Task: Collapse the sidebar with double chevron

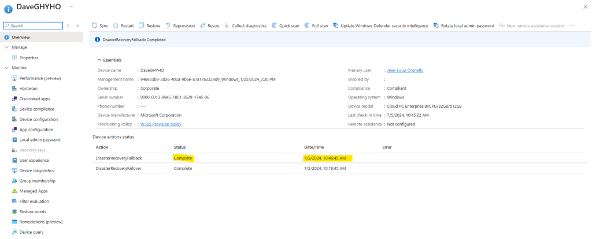Action: click(x=77, y=25)
